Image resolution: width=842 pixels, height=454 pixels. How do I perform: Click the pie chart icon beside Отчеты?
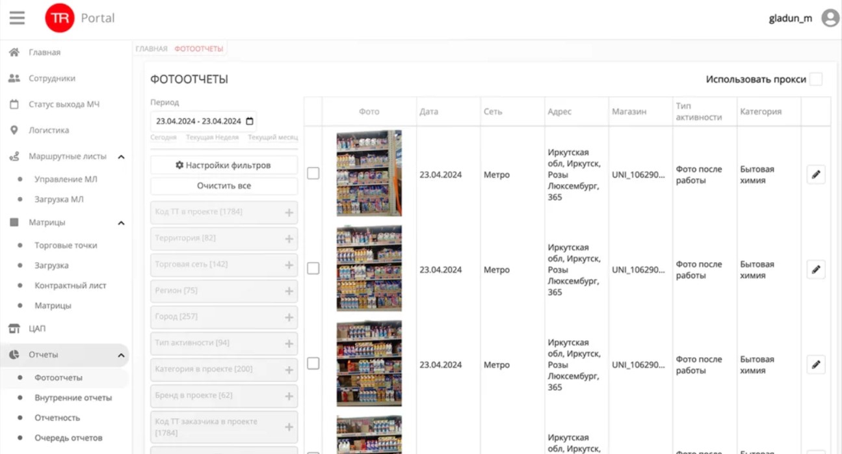coord(14,354)
